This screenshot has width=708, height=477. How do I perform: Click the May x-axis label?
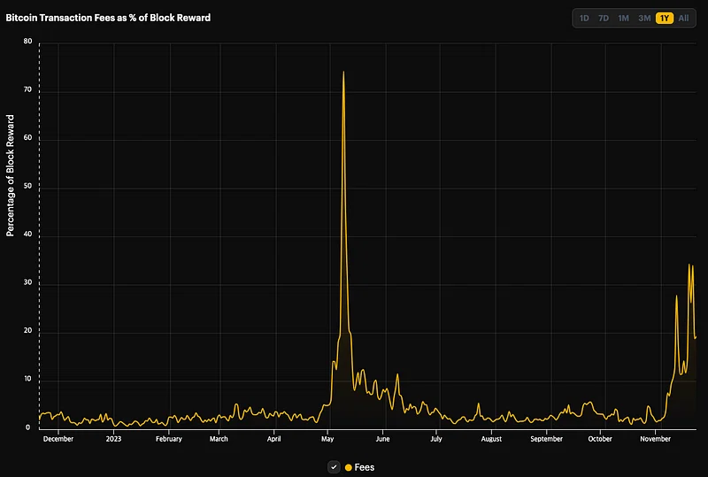pyautogui.click(x=327, y=439)
